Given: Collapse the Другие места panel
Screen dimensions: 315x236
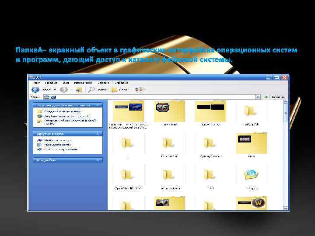Looking at the screenshot, I should (98, 134).
